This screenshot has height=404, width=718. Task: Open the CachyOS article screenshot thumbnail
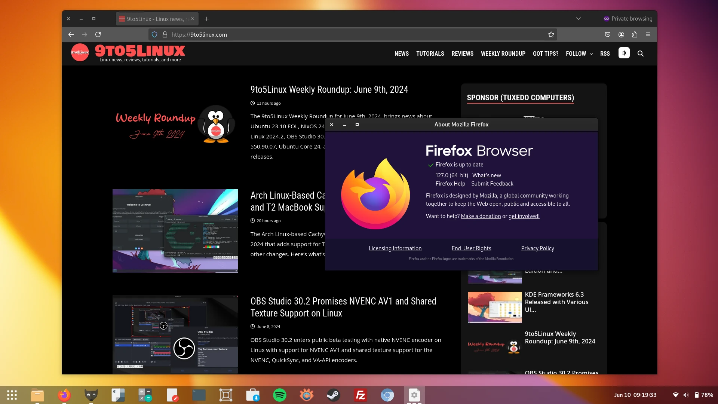[x=175, y=231]
